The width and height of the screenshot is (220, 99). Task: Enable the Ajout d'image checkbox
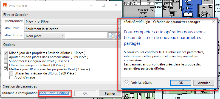point(11,77)
